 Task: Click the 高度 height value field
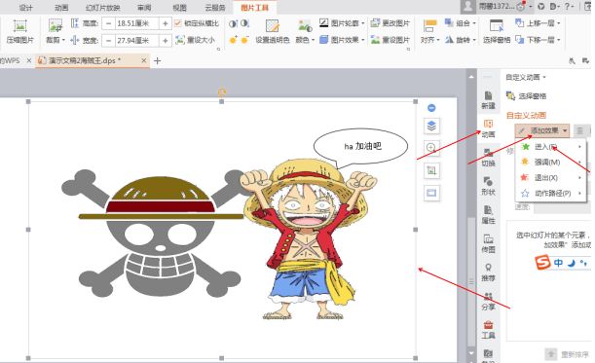[x=136, y=23]
